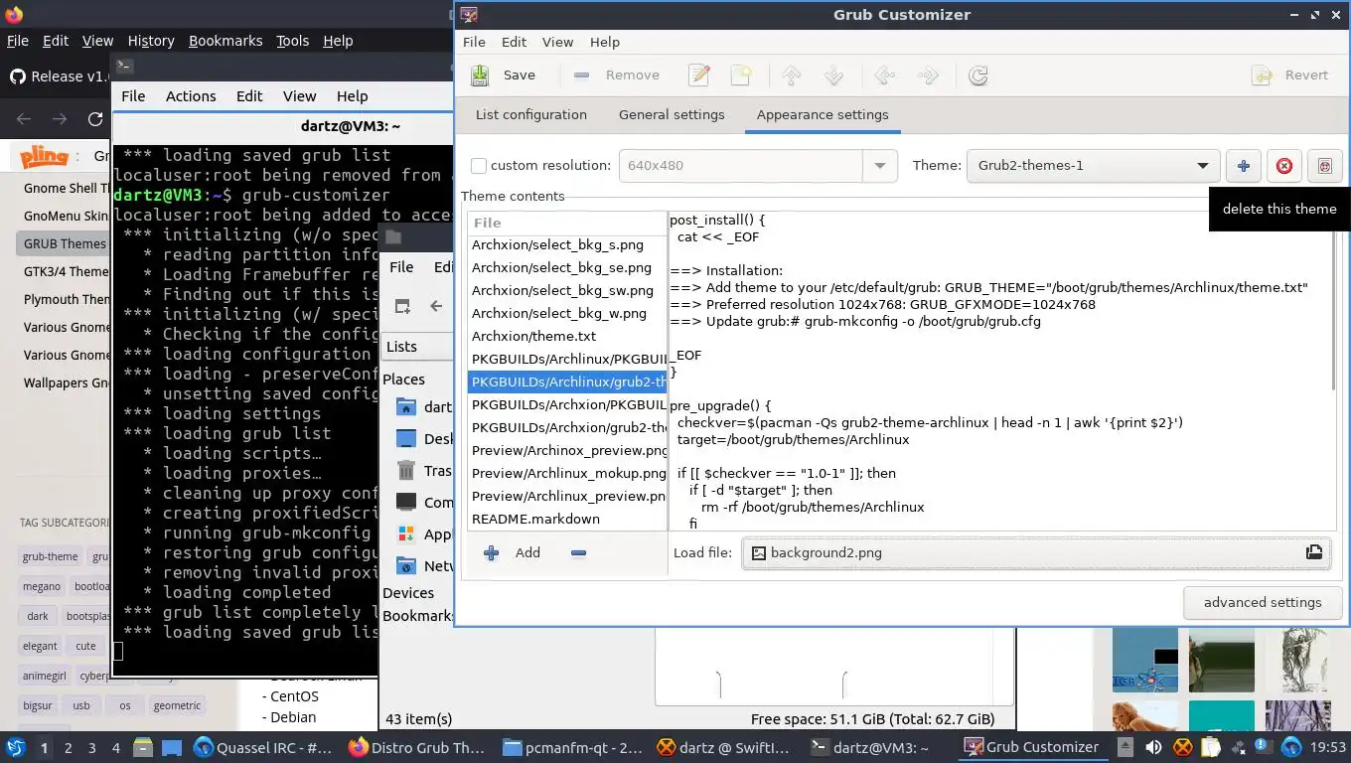Screen dimensions: 1351x763
Task: Select Archxion/select_bkg_sw.png in file list
Action: [x=567, y=290]
